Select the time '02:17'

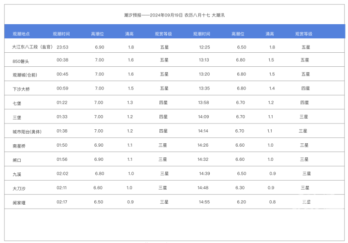click(62, 202)
